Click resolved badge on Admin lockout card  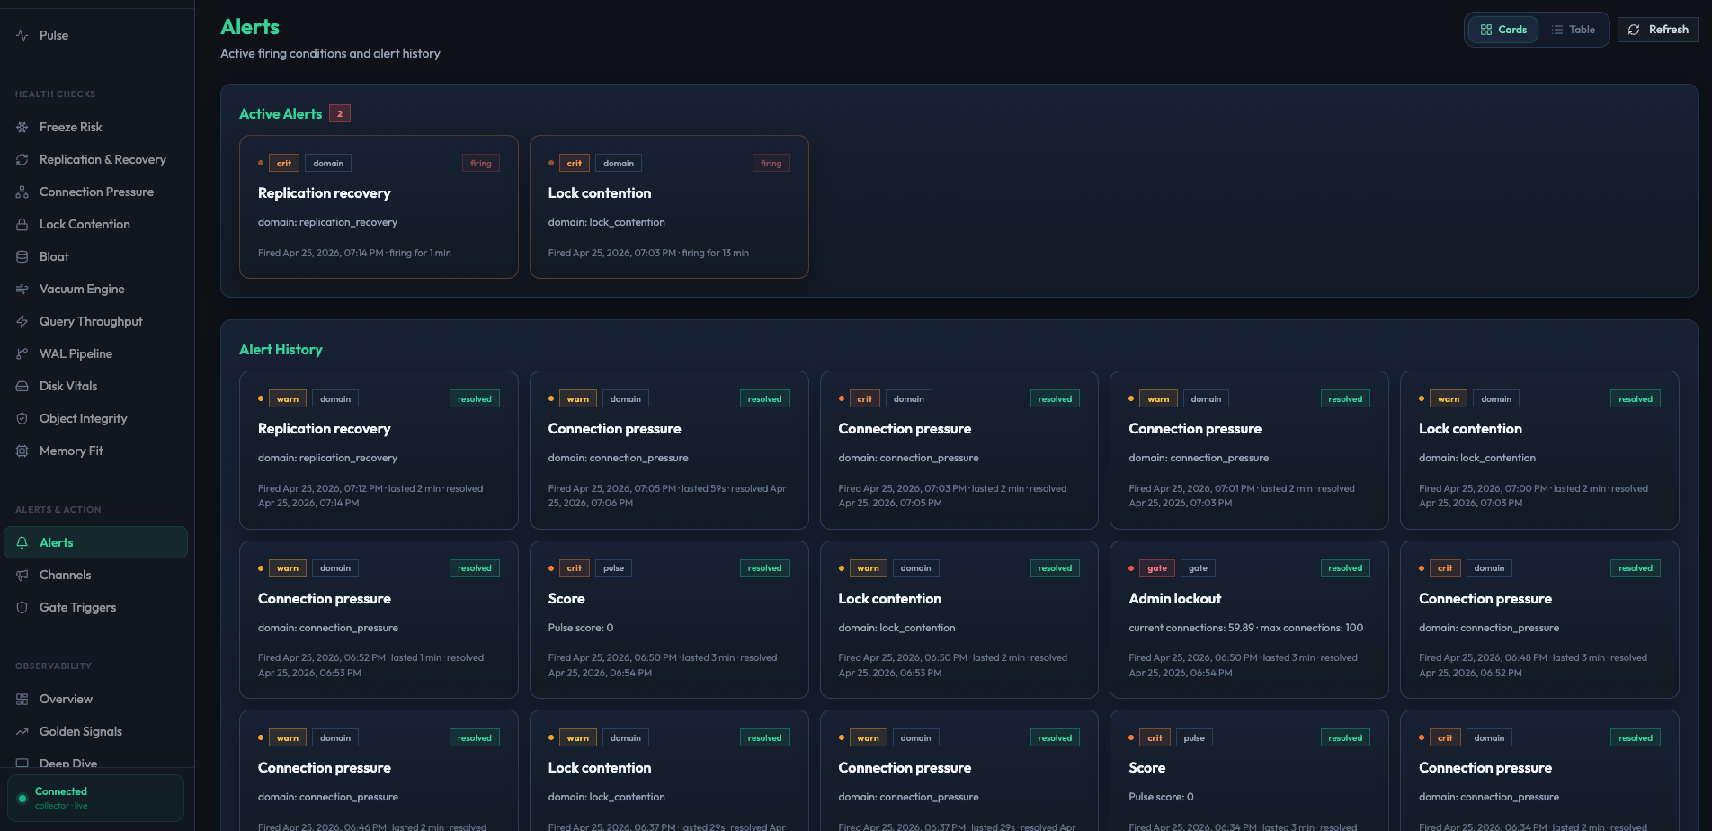tap(1345, 568)
